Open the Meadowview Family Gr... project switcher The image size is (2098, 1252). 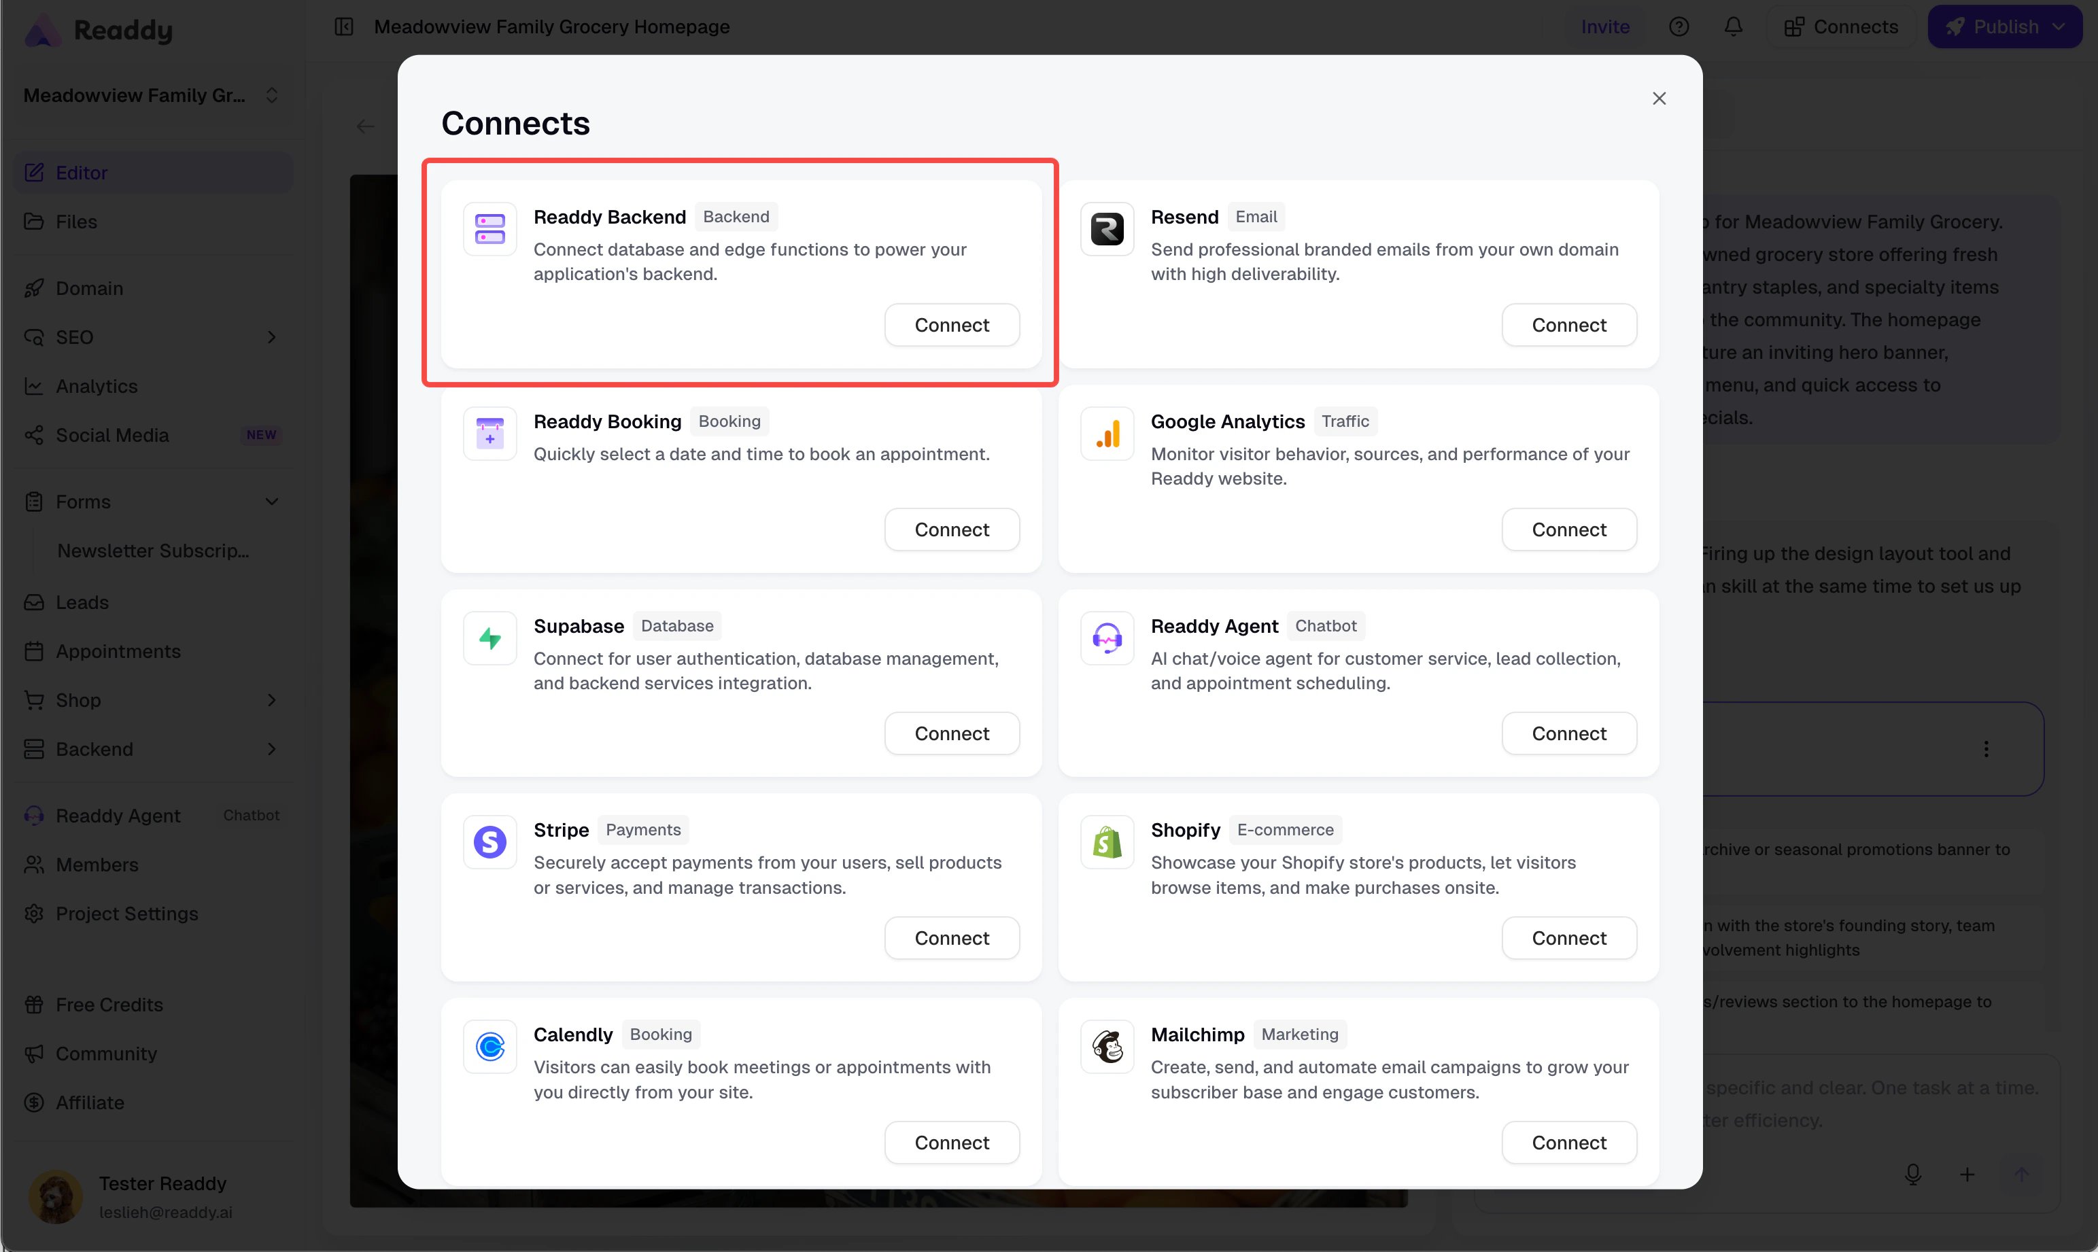tap(152, 95)
